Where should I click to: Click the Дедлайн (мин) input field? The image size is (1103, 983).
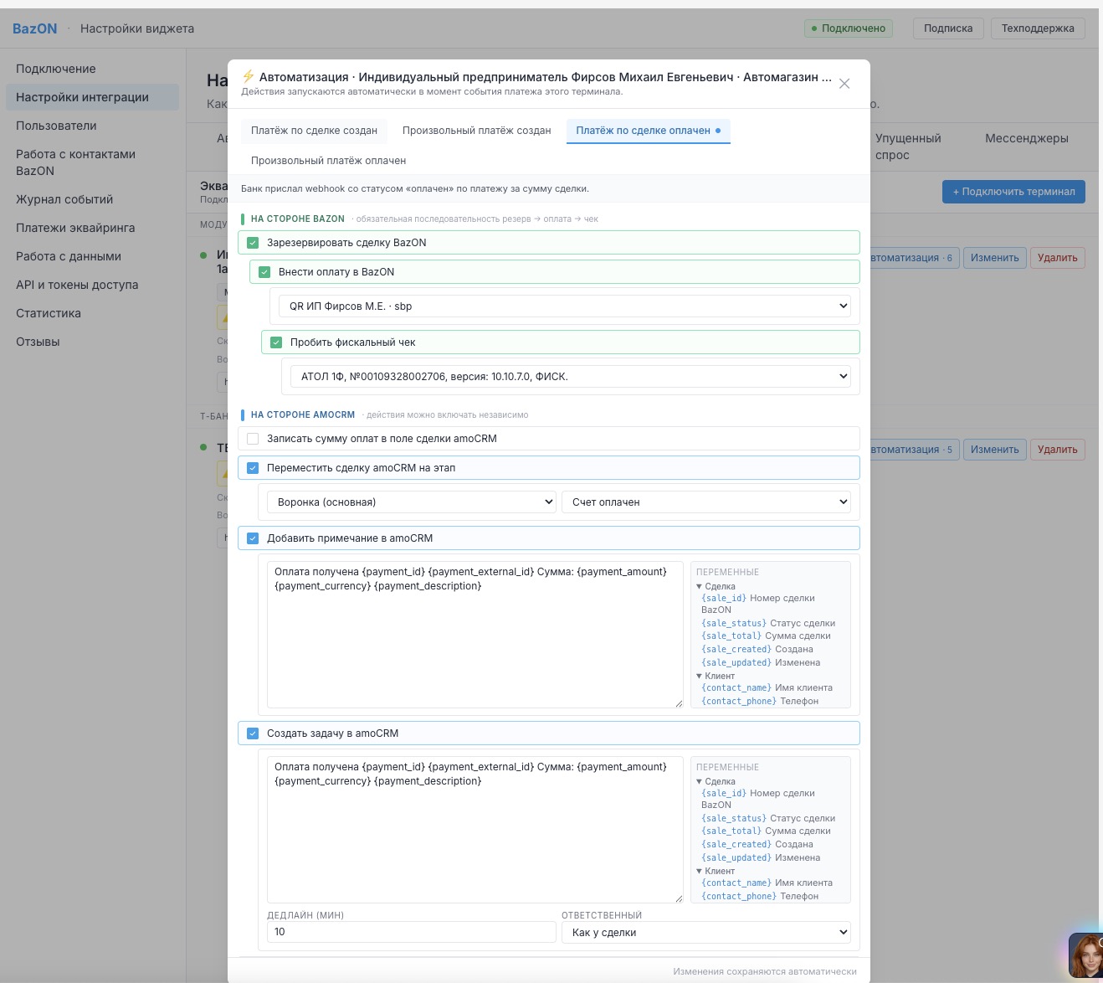(412, 932)
